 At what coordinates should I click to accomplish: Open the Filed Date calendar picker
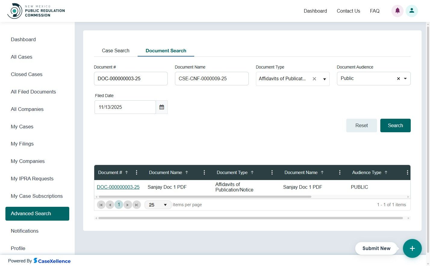(x=162, y=107)
